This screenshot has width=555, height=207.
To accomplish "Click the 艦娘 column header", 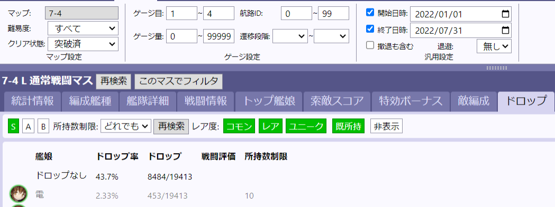I will click(x=44, y=156).
